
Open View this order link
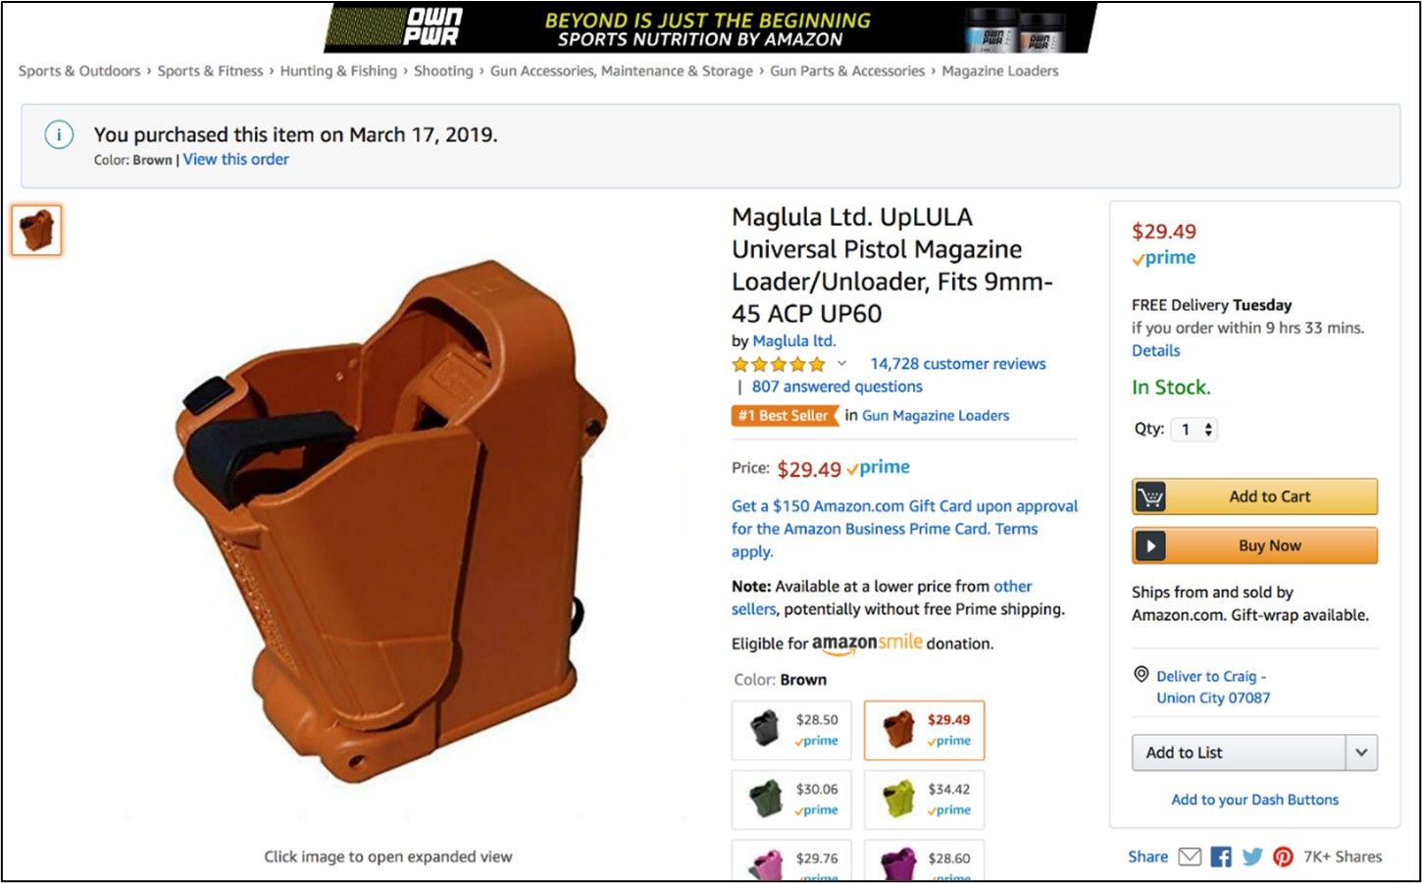(x=235, y=159)
